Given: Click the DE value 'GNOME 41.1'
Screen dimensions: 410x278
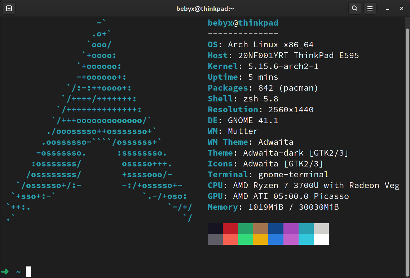Looking at the screenshot, I should [x=253, y=121].
